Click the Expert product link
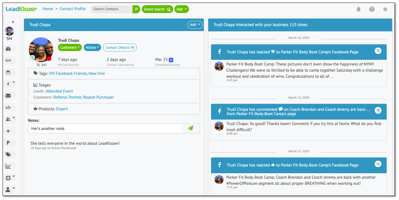The height and width of the screenshot is (200, 399). tap(62, 109)
